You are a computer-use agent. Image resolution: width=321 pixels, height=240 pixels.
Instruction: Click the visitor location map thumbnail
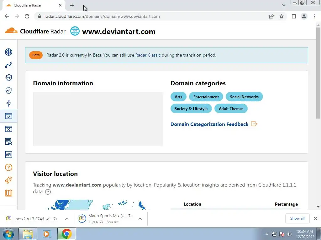tap(96, 204)
